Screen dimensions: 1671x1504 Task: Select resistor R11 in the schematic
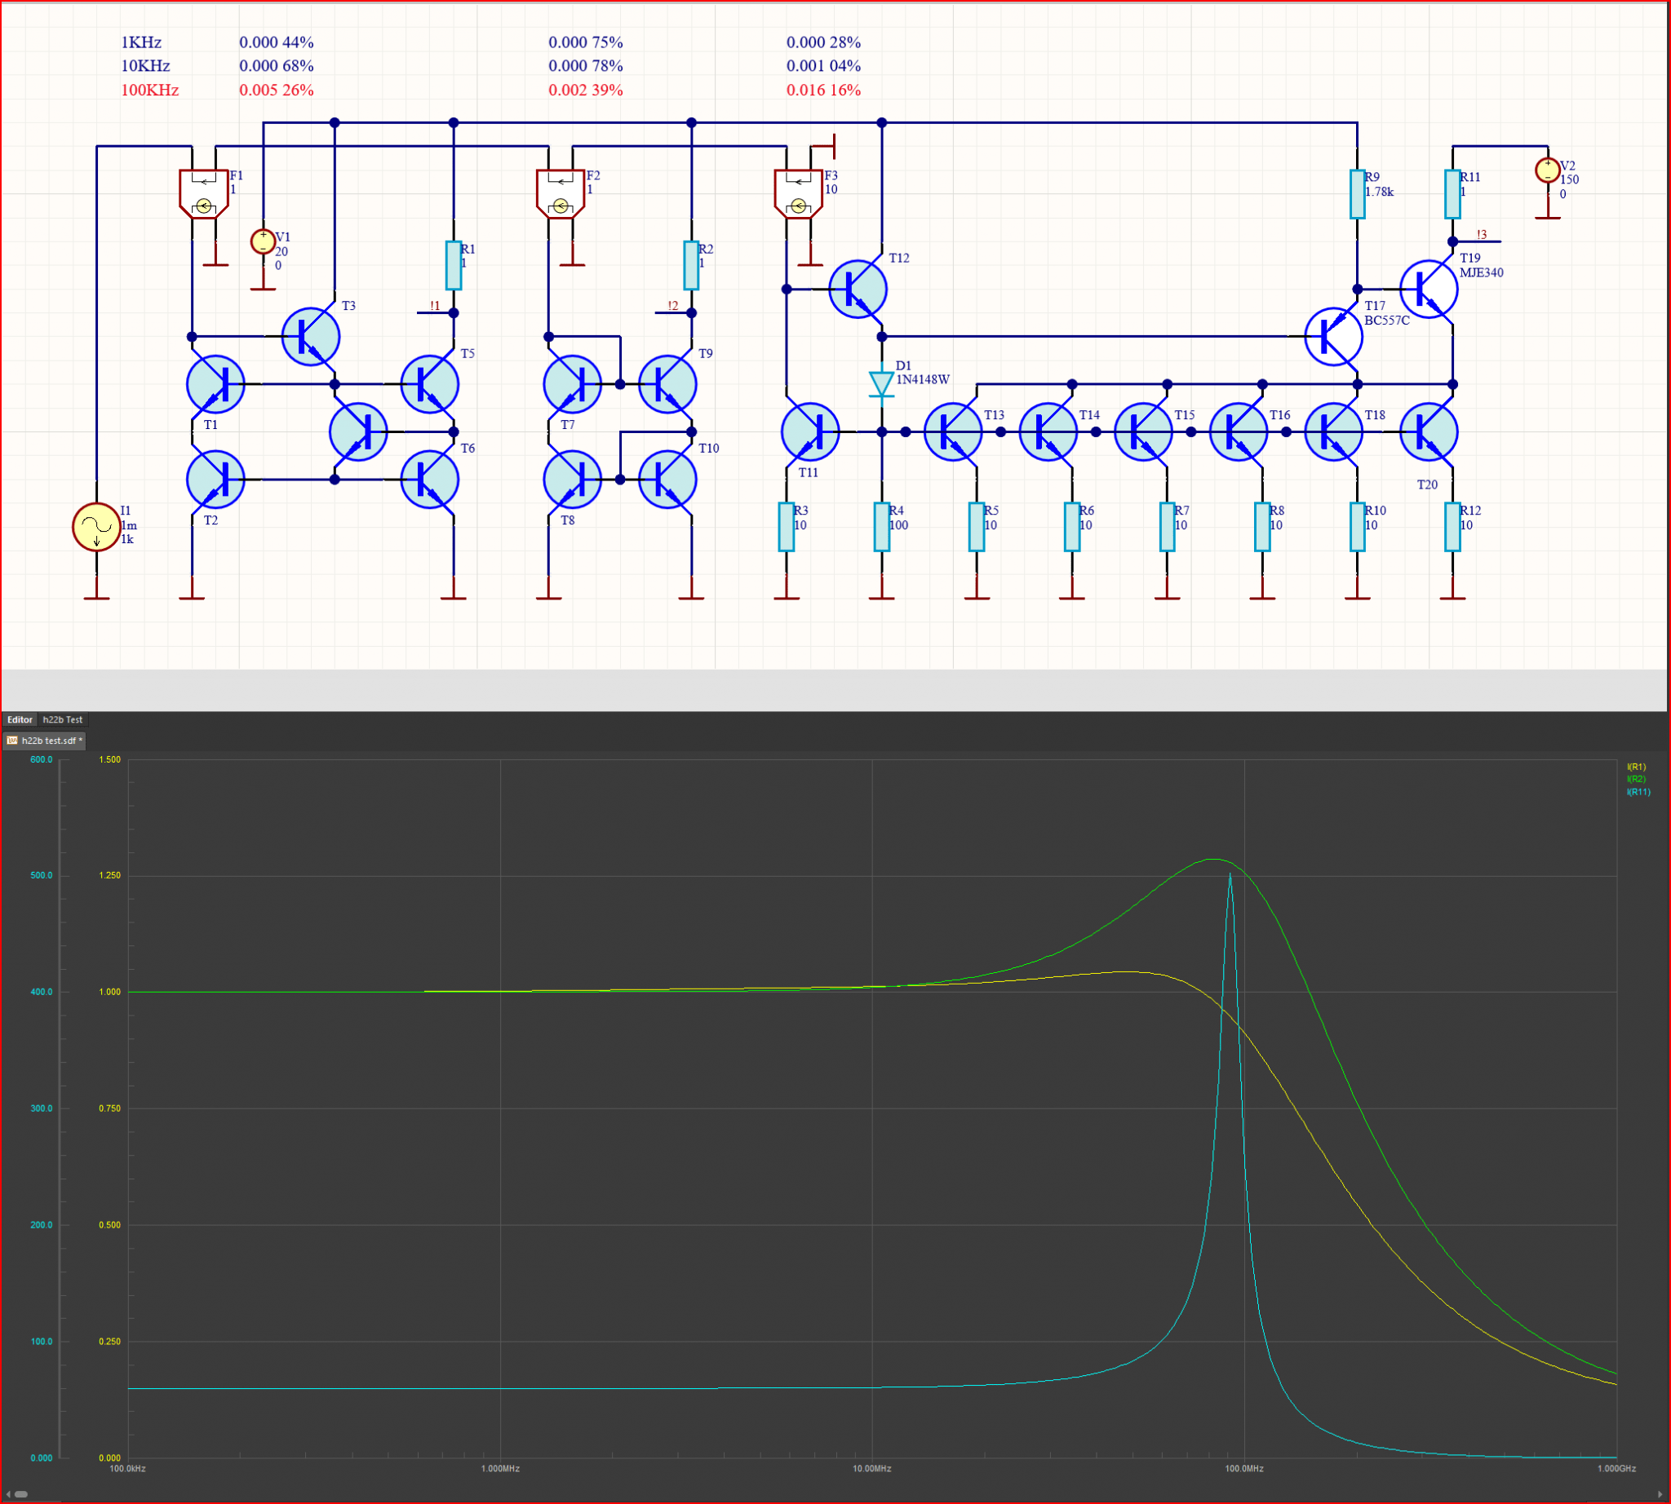click(x=1452, y=194)
